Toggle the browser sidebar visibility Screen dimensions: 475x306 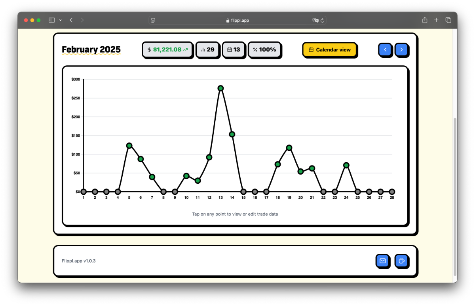(52, 20)
